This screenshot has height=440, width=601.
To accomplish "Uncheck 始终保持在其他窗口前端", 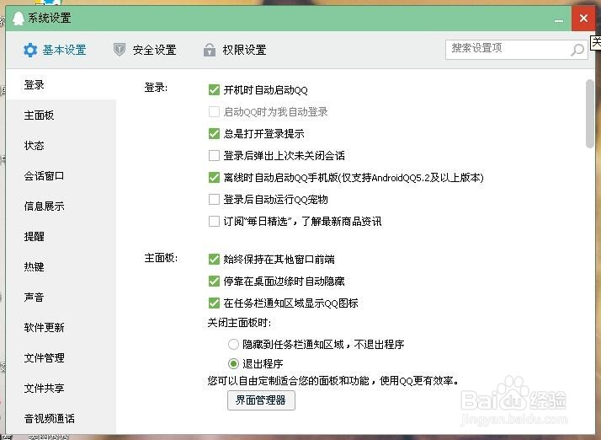I will click(214, 259).
